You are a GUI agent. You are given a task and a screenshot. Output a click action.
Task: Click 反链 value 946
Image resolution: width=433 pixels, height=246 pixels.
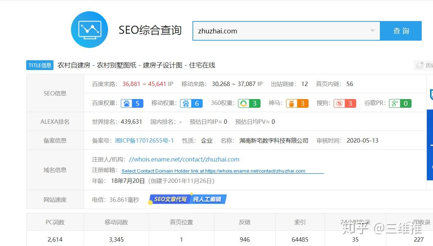(245, 239)
